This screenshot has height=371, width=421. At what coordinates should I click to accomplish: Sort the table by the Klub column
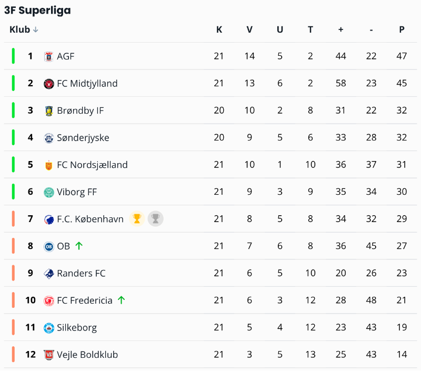tap(20, 29)
